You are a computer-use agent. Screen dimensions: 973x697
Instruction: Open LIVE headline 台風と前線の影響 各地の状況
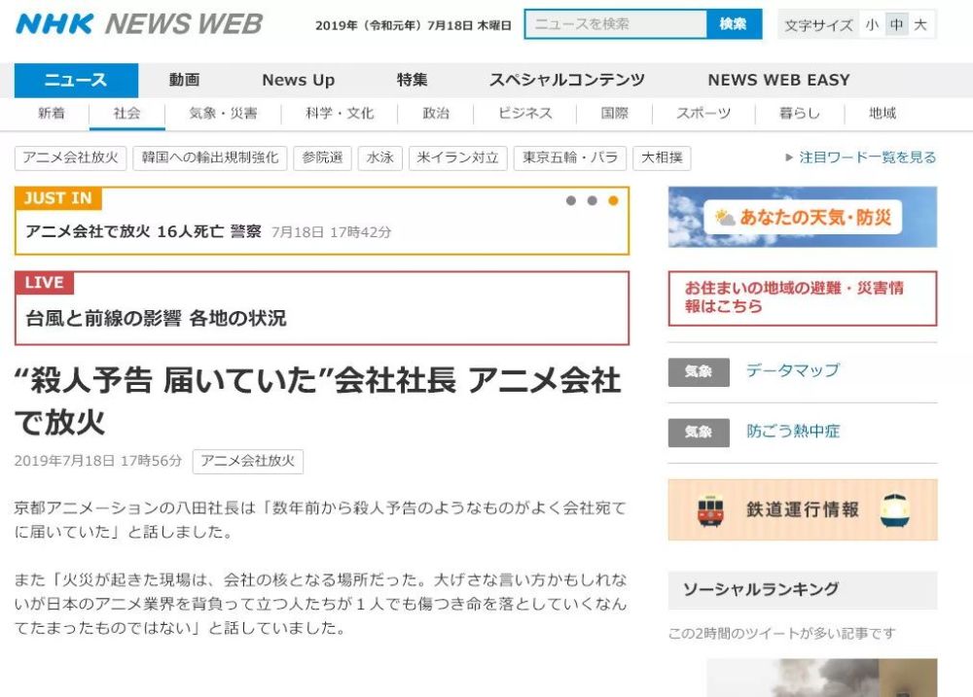pyautogui.click(x=156, y=319)
